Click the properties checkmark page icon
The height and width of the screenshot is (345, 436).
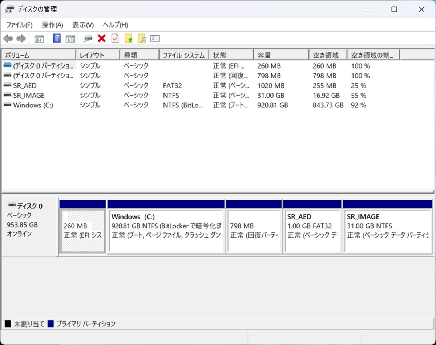115,38
